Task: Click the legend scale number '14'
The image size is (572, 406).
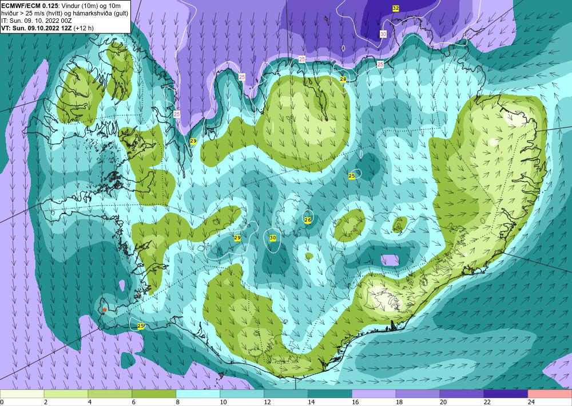Action: 311,402
